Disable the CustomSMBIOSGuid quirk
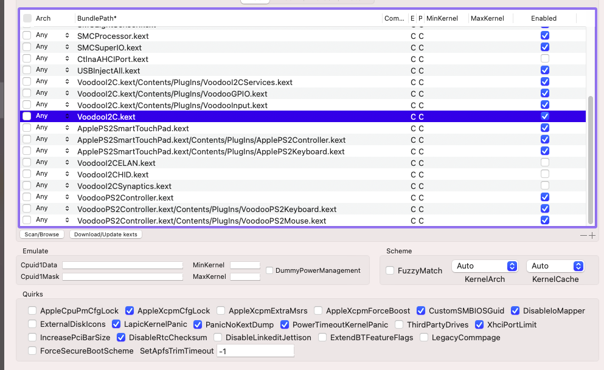 click(421, 310)
